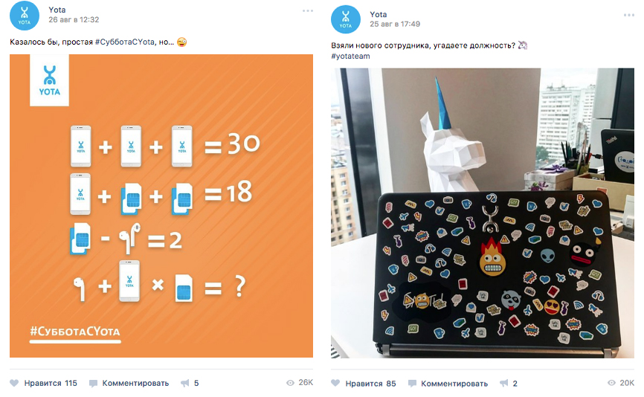The image size is (644, 397).
Task: Open the sticker-covered laptop photo
Action: pos(483,213)
